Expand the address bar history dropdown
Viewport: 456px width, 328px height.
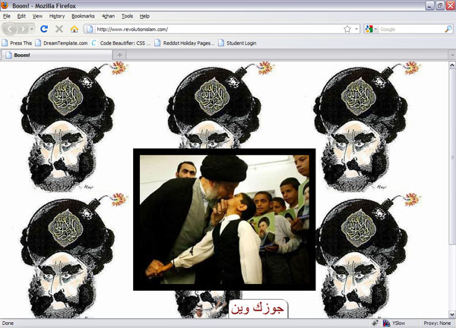(356, 29)
